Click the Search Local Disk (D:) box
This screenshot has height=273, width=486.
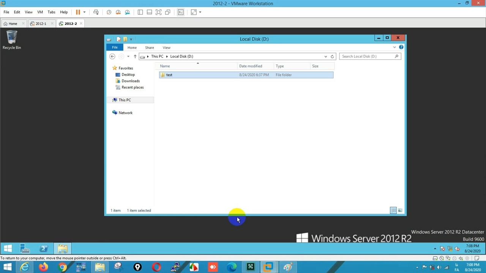pos(366,56)
